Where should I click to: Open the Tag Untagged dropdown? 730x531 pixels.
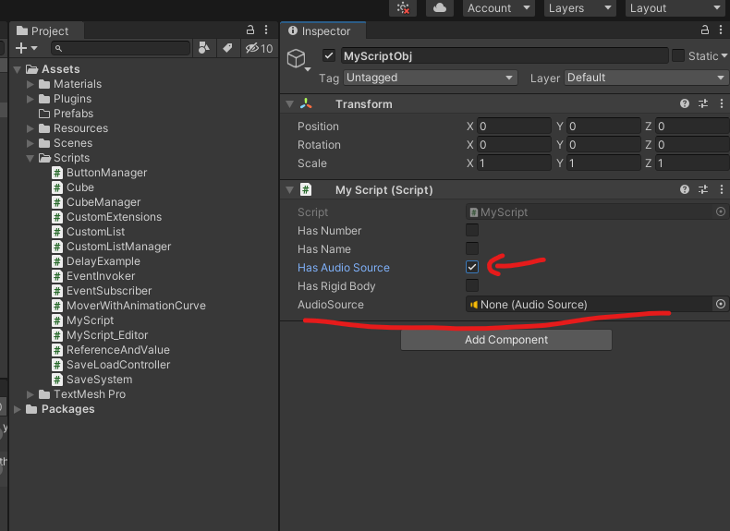431,78
